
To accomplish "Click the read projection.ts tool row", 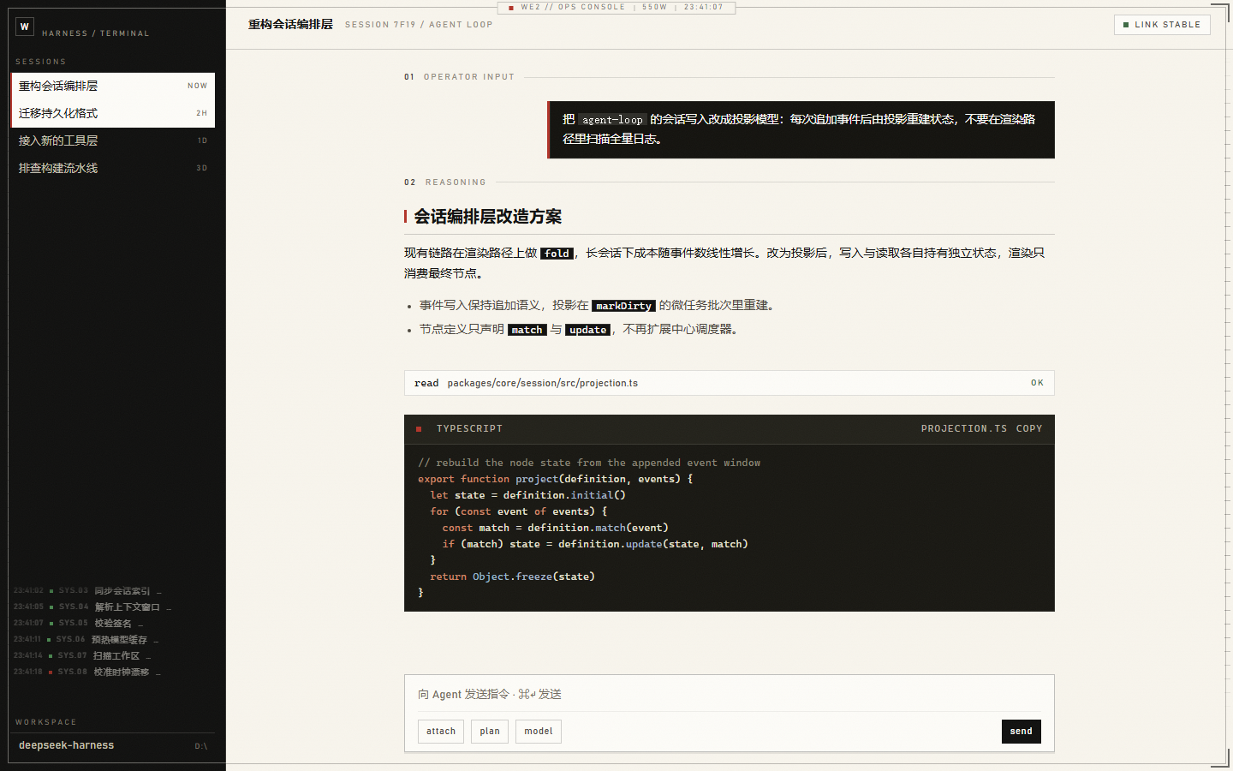I will tap(730, 383).
